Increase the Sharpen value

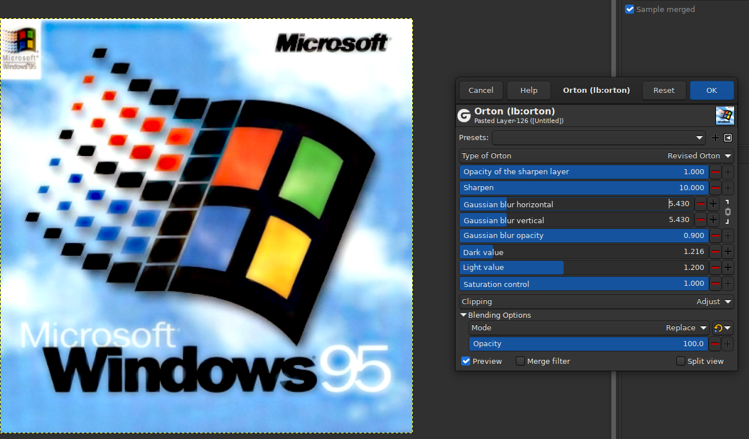[x=728, y=188]
